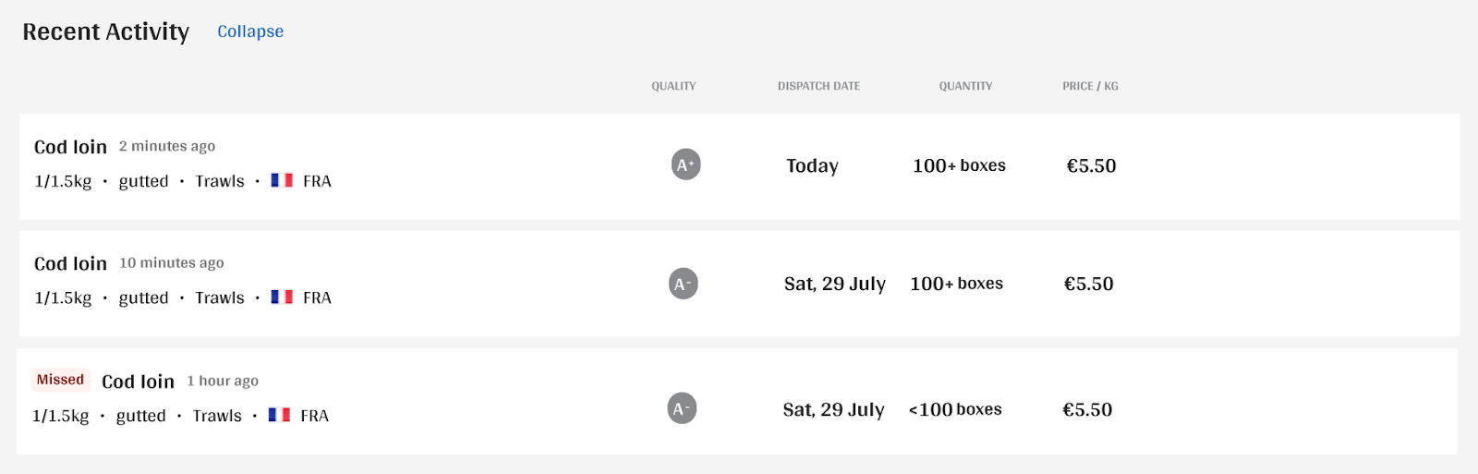Select the Today dispatch date

tap(812, 165)
